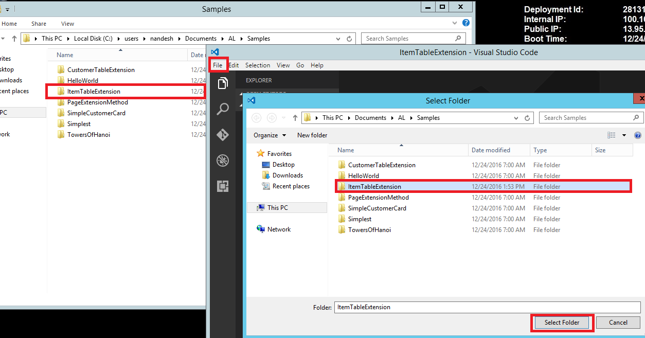Open Share tab in Samples explorer window

click(x=39, y=24)
